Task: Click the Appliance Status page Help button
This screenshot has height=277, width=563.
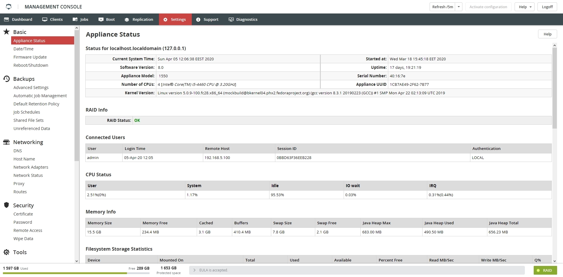Action: (547, 34)
